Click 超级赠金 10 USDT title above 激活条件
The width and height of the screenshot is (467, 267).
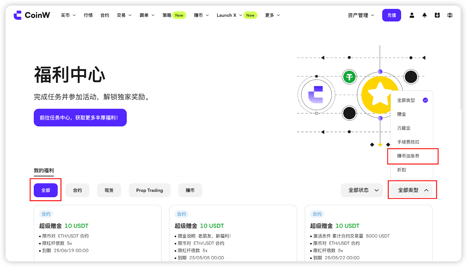335,226
